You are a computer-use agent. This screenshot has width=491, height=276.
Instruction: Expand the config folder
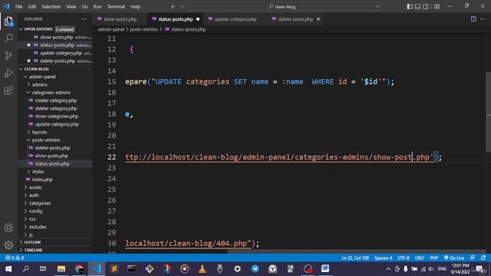(36, 212)
